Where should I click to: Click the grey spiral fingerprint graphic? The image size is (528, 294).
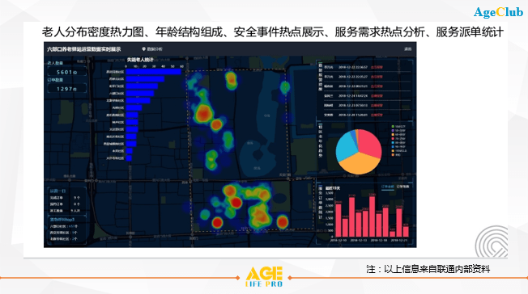click(x=492, y=241)
